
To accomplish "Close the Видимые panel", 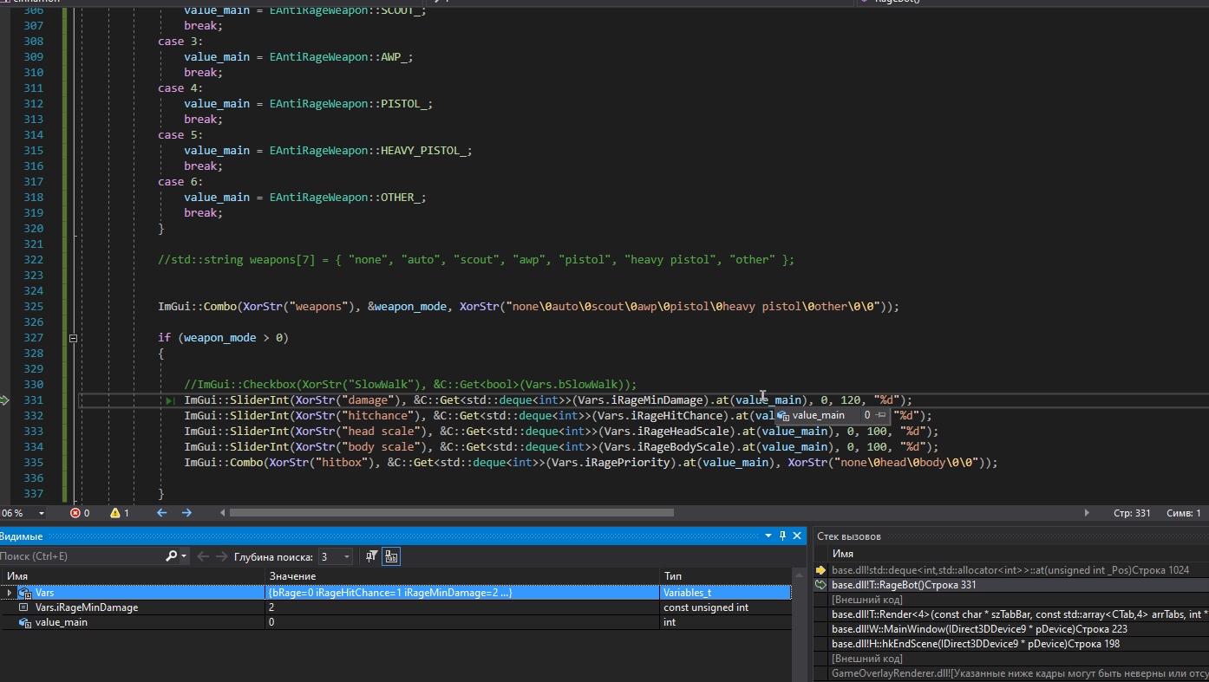I will pyautogui.click(x=796, y=536).
